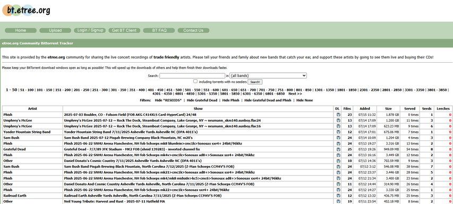Click the bt.etree.org logo
Screen dimensions: 453x204
point(26,11)
